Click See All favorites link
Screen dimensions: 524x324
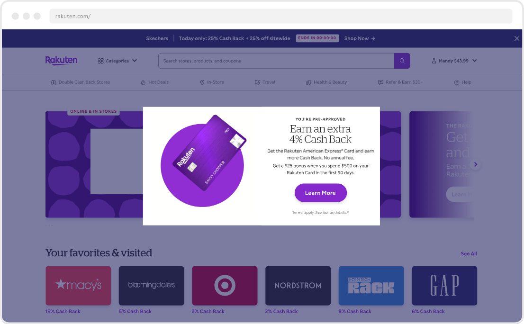click(x=469, y=253)
